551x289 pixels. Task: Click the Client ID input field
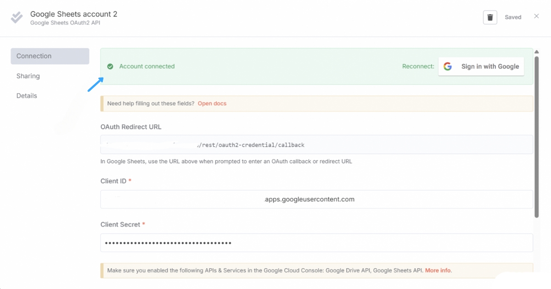pos(317,199)
